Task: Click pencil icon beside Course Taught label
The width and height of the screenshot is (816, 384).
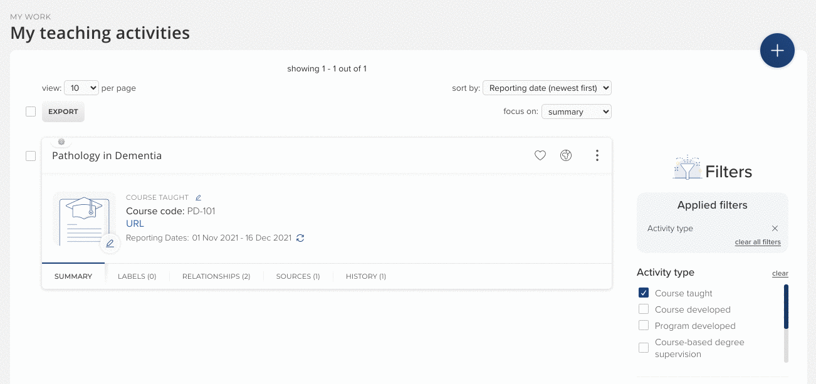Action: tap(199, 198)
